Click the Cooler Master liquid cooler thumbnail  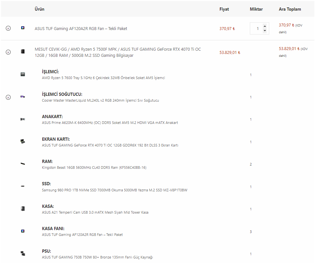tap(23, 97)
